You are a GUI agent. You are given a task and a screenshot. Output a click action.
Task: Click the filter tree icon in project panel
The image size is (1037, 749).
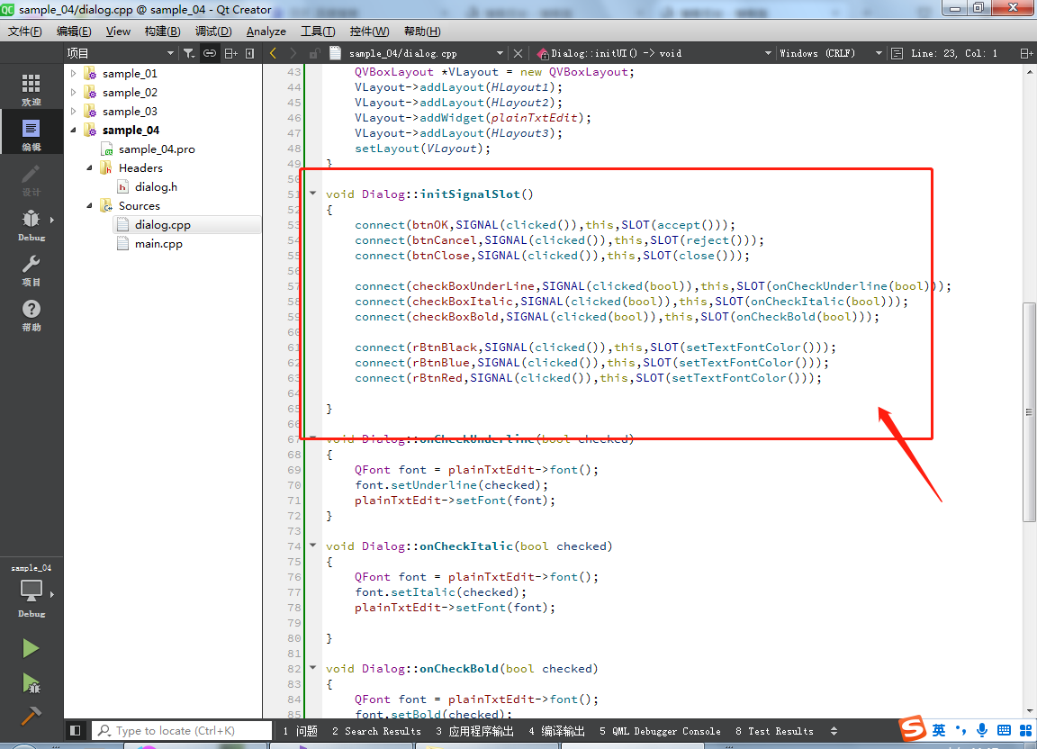click(x=189, y=53)
